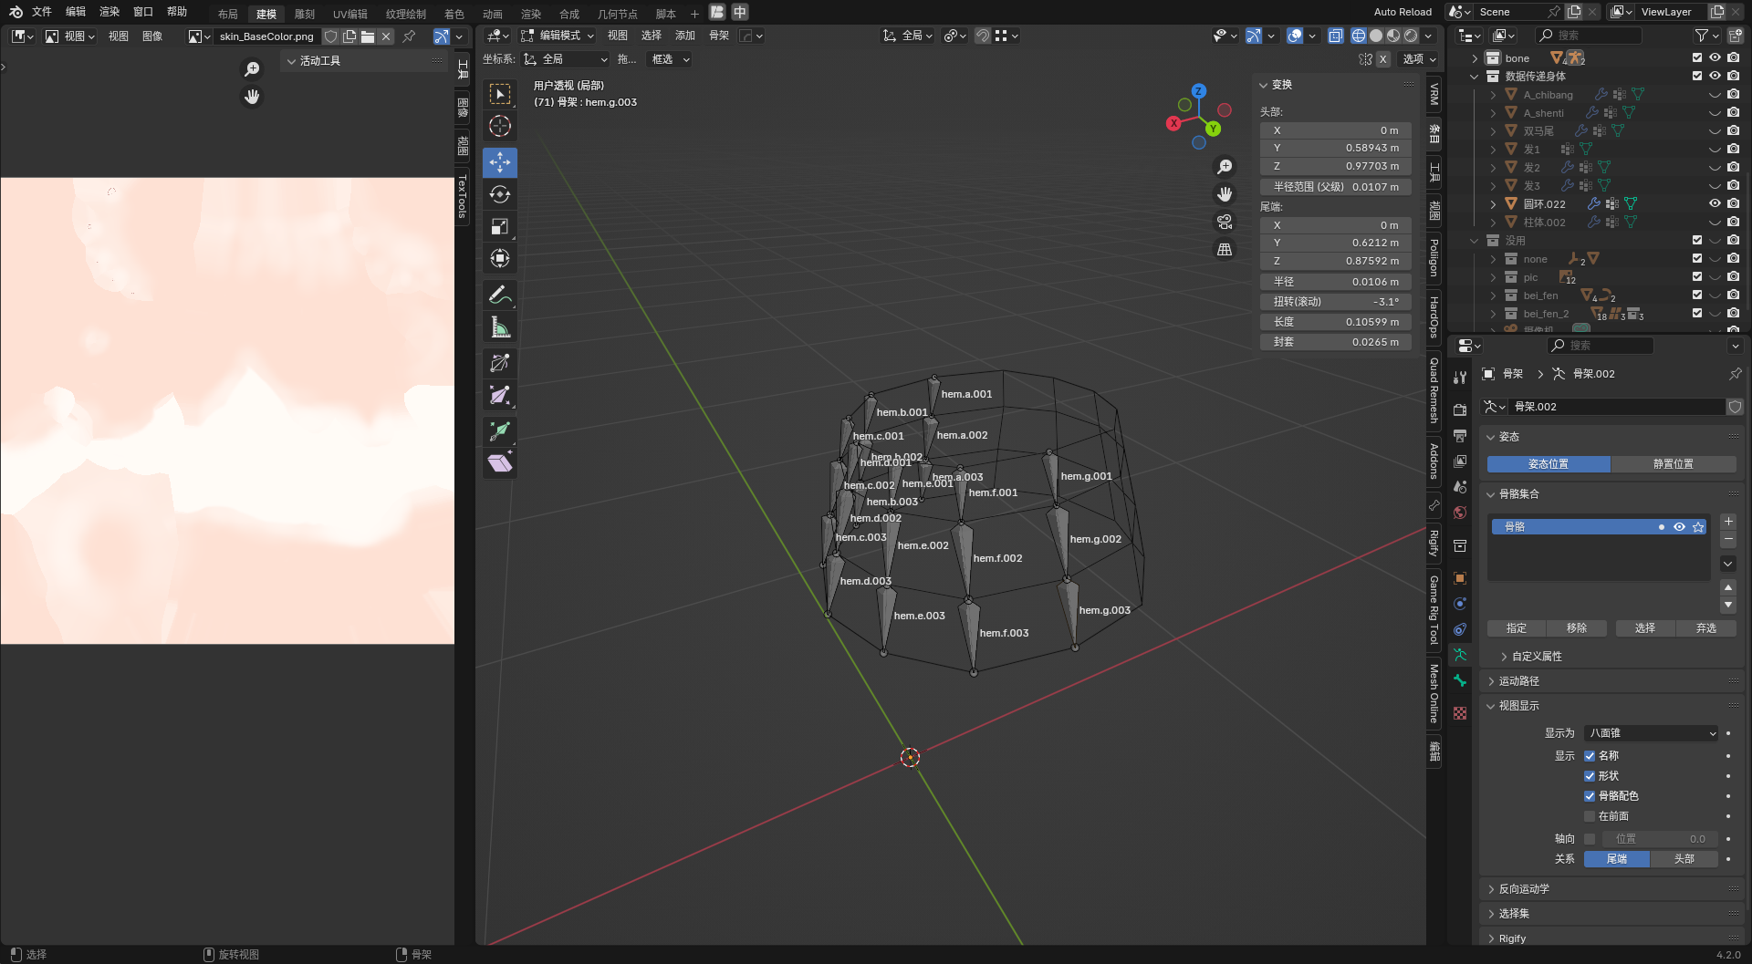Select the Rotate tool in viewport toolbar
This screenshot has height=964, width=1752.
500,194
